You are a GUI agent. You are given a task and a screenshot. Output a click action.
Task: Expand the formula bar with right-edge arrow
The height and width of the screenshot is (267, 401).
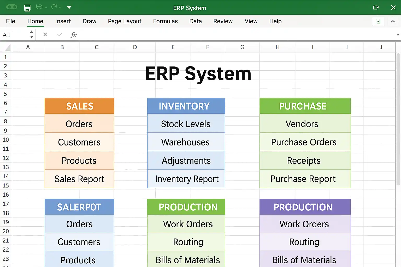coord(398,35)
